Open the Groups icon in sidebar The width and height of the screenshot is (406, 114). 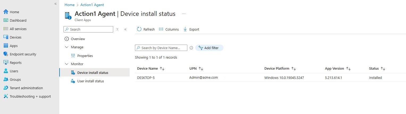coord(6,79)
